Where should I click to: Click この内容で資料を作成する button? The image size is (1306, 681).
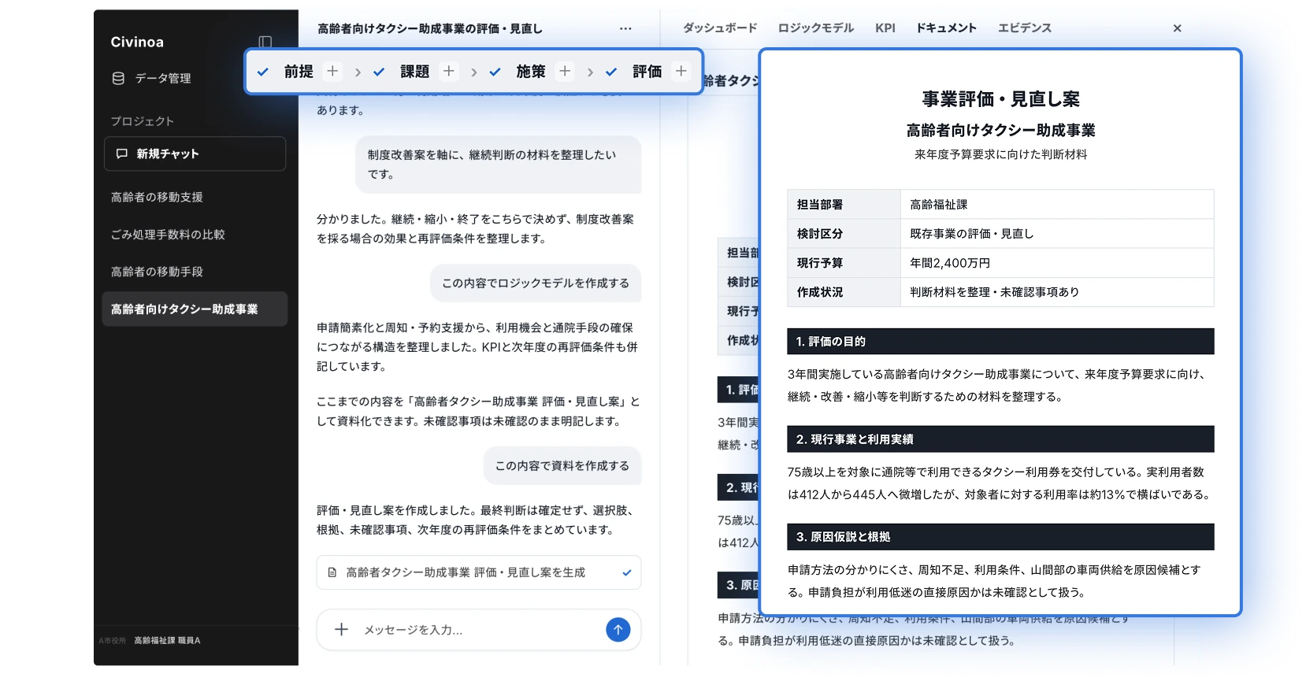pos(562,466)
